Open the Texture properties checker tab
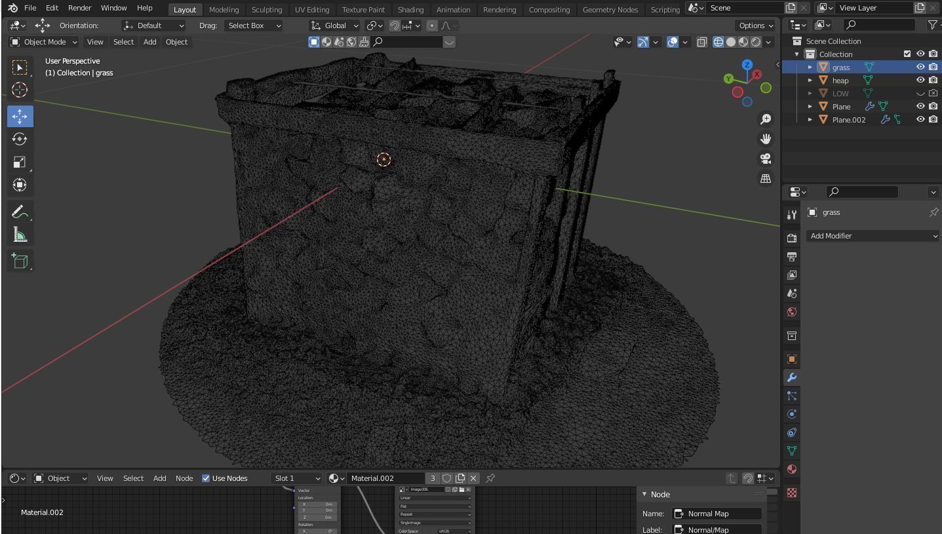 [x=792, y=493]
